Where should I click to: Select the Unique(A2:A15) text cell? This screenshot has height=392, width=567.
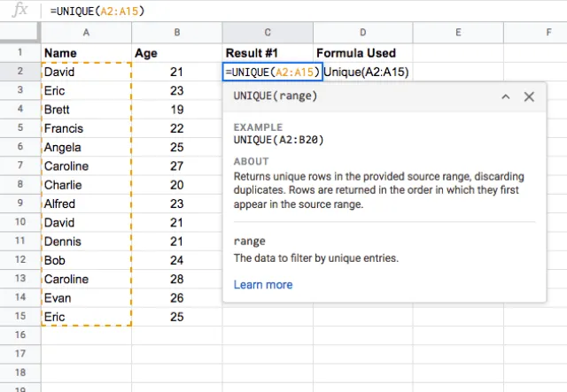pyautogui.click(x=366, y=72)
